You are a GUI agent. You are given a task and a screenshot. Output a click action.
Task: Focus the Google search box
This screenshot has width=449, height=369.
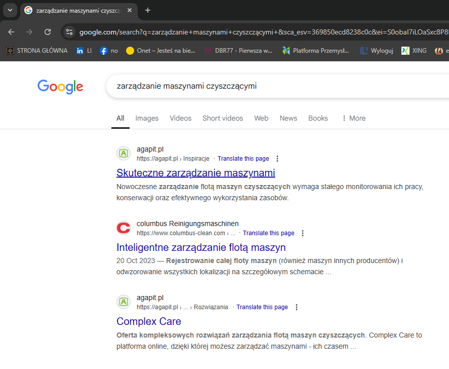pos(277,86)
